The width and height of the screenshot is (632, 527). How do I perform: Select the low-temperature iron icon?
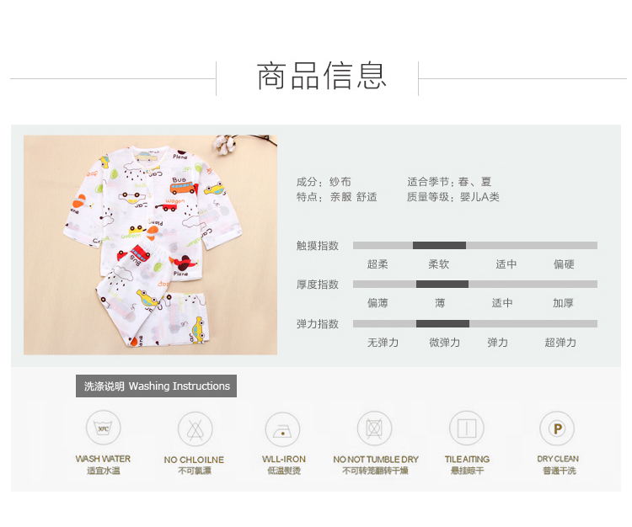click(282, 430)
